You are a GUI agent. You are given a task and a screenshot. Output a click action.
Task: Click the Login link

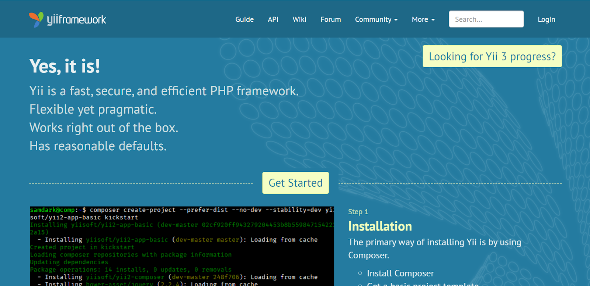[546, 19]
